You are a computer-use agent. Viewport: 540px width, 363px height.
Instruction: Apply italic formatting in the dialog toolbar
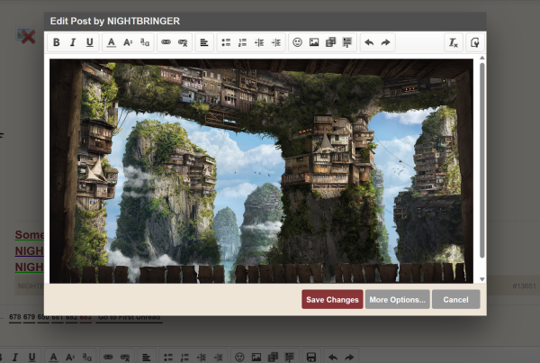[73, 42]
